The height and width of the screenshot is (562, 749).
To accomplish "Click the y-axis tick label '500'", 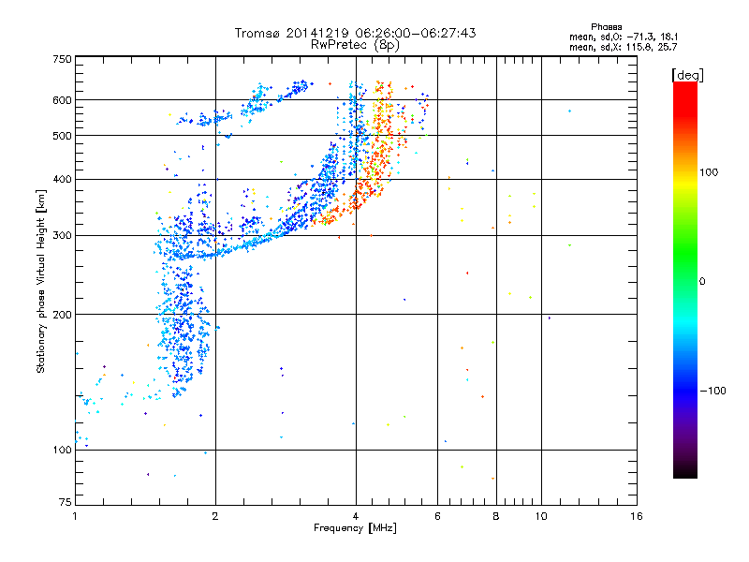I will pyautogui.click(x=62, y=136).
